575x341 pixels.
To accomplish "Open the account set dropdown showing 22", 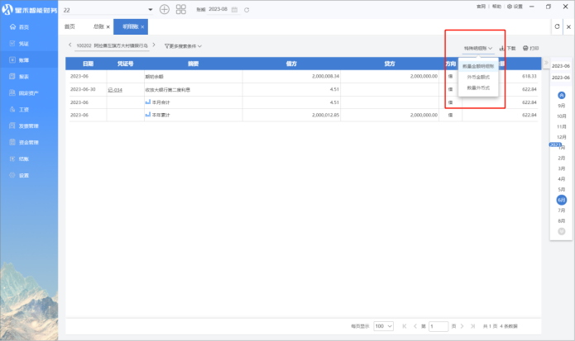I will tap(108, 9).
